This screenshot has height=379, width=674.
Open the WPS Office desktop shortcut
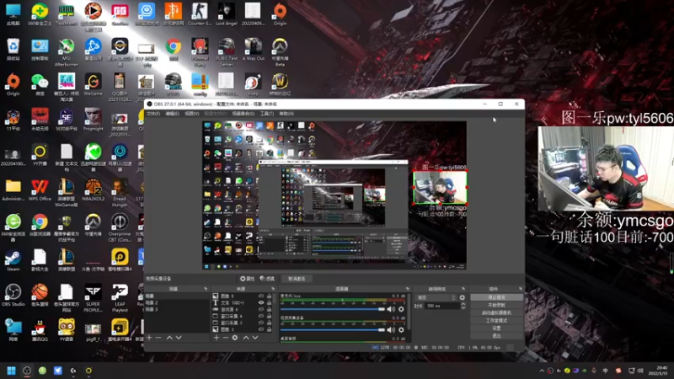click(40, 190)
